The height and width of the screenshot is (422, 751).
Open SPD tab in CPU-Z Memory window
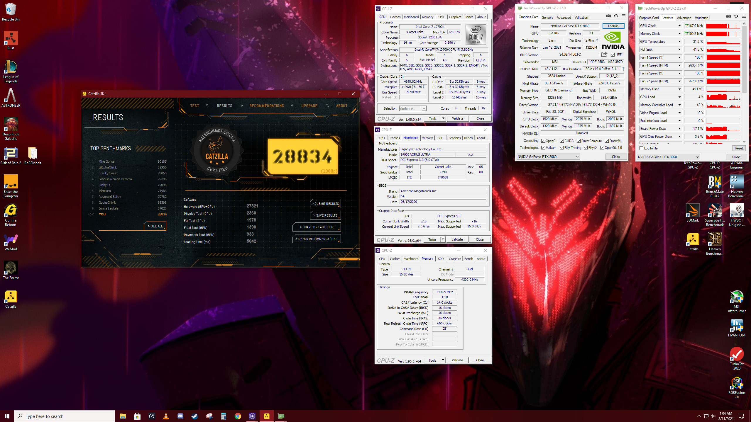pos(441,259)
